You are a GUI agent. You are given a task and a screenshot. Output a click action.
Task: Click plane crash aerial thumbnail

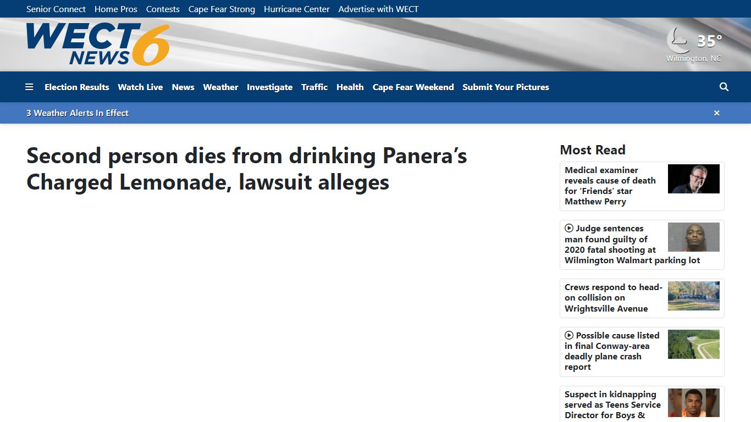tap(694, 345)
